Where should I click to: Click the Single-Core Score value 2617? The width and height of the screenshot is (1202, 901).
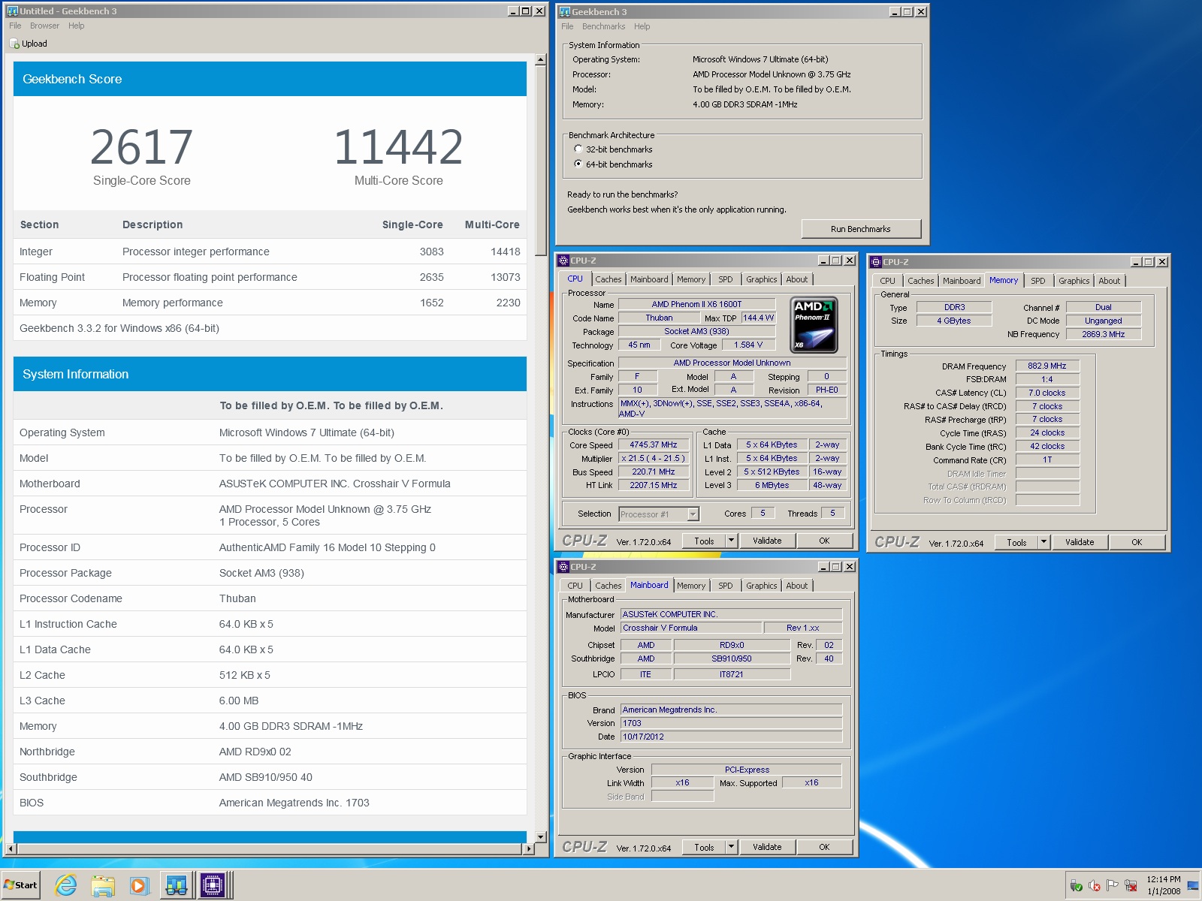click(141, 147)
